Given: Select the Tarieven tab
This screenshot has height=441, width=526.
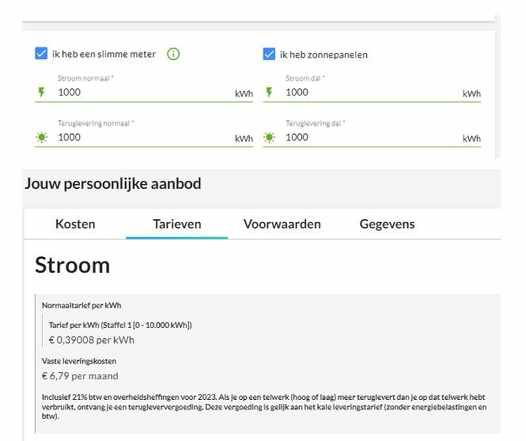Looking at the screenshot, I should coord(177,224).
